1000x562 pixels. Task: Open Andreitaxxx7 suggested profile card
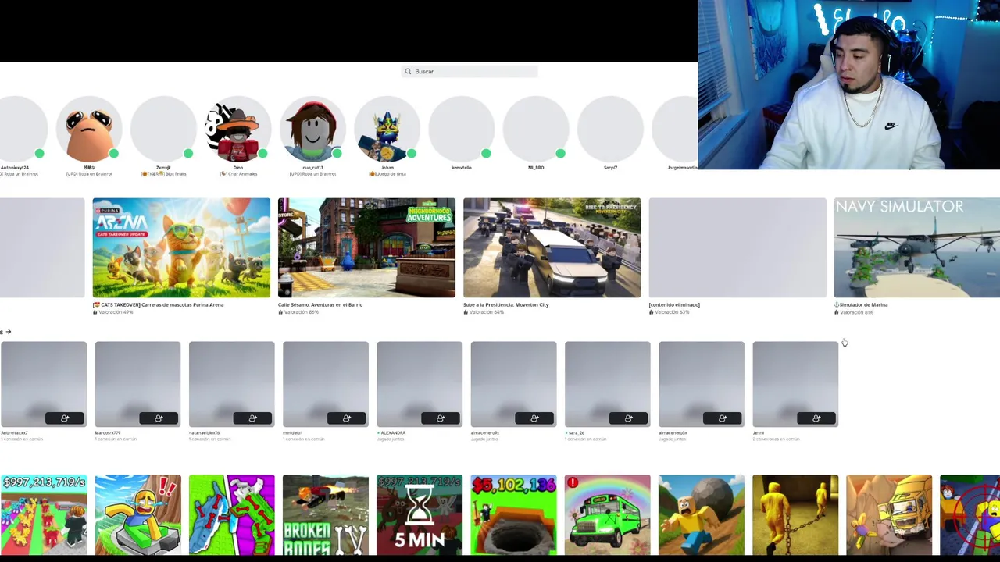(44, 384)
